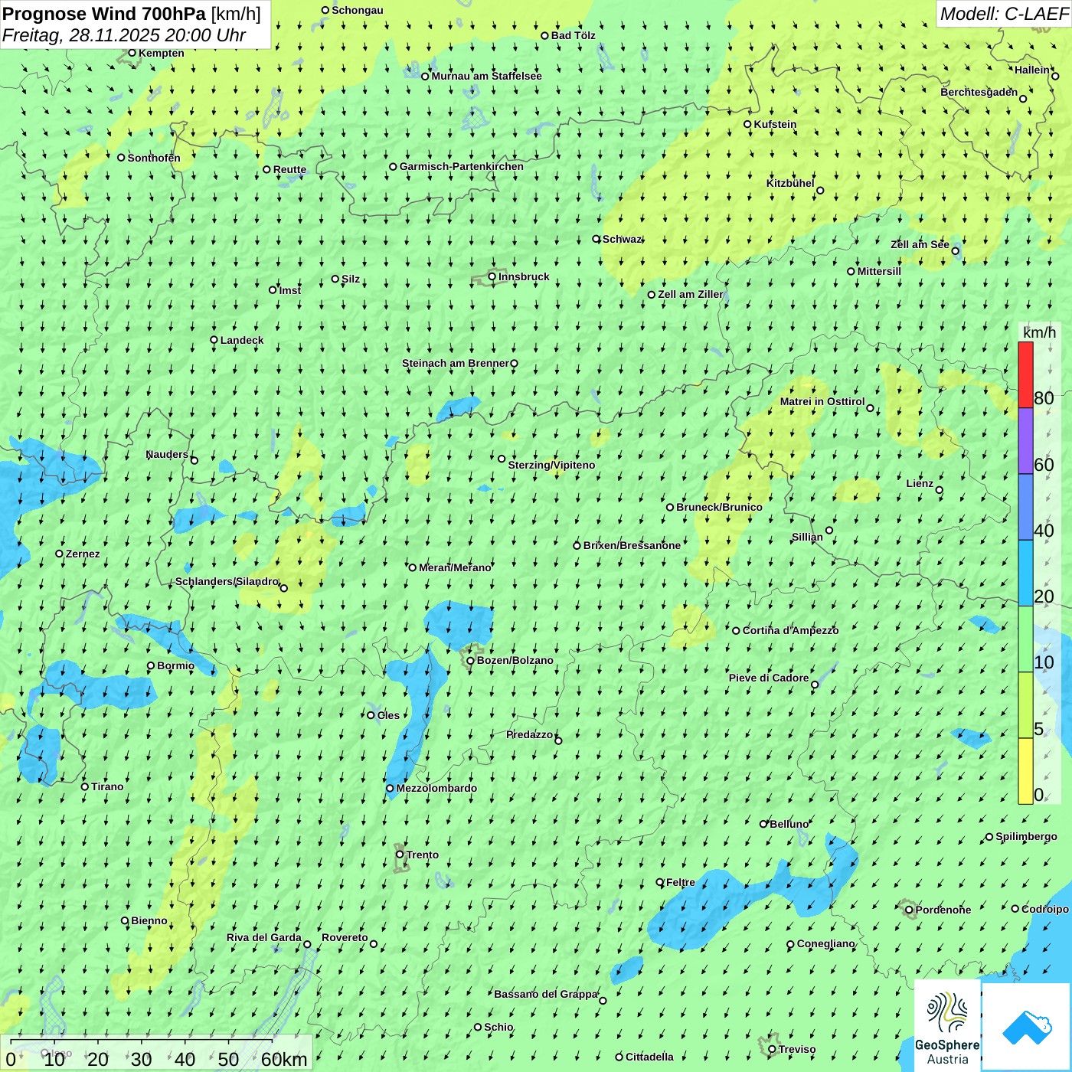Click the km/h legend unit label
Image resolution: width=1072 pixels, height=1072 pixels.
coord(1039,332)
